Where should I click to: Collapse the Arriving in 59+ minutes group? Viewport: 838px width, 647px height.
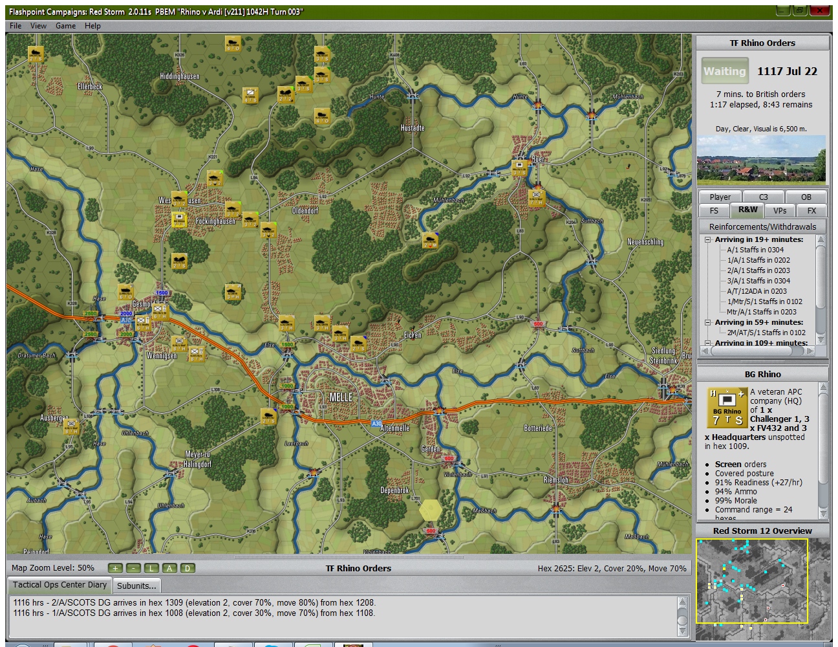(x=707, y=322)
